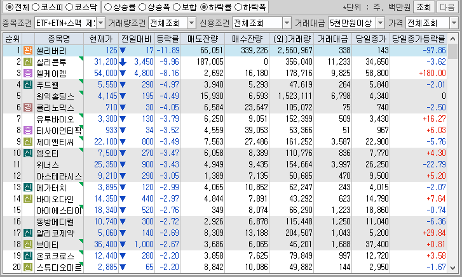Click the down triangle icon in 셀리버리 row

[x=123, y=51]
